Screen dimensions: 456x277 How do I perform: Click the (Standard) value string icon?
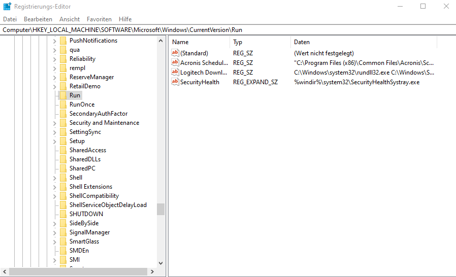[175, 53]
